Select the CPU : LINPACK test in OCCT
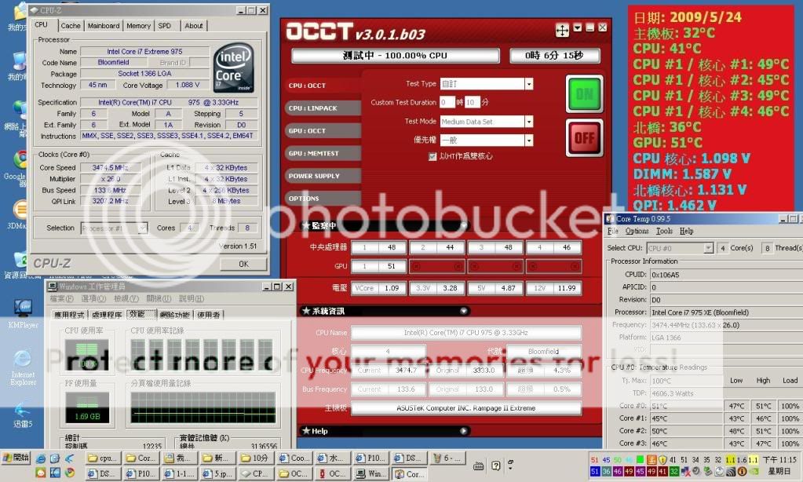Screen dimensions: 803x482 323,108
